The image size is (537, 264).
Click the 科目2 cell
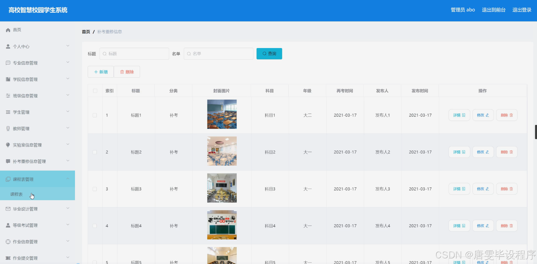(270, 152)
